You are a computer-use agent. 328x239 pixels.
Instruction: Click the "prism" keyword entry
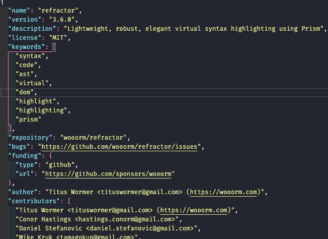point(28,119)
